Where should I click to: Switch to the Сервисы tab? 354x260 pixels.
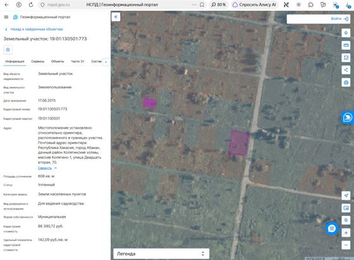pos(38,61)
